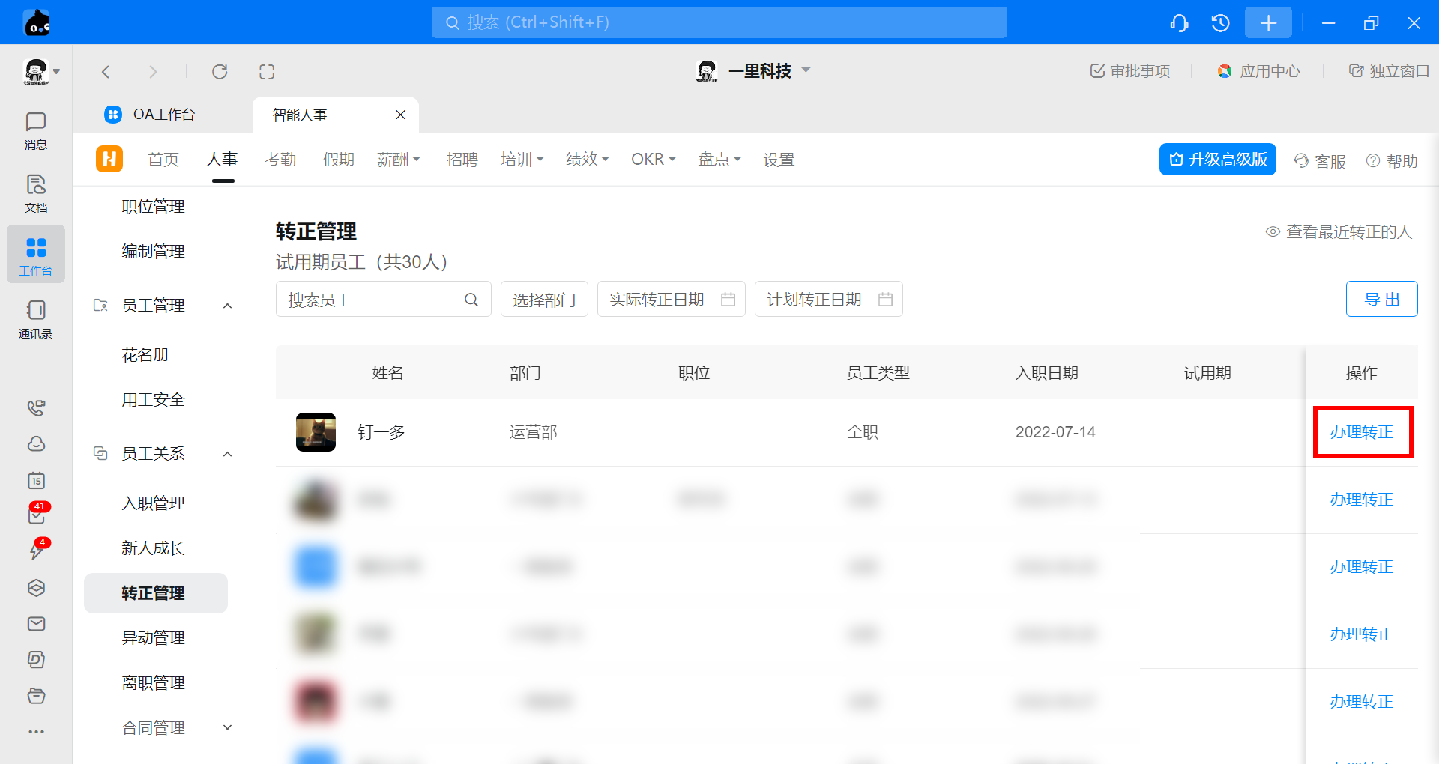The height and width of the screenshot is (764, 1439).
Task: Click the plus button in title bar
Action: tap(1267, 23)
